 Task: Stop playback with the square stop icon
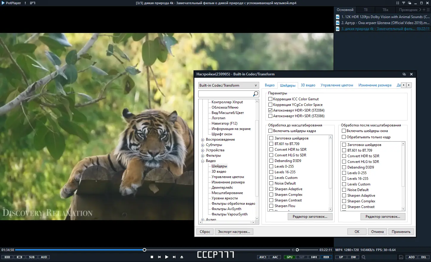[152, 257]
